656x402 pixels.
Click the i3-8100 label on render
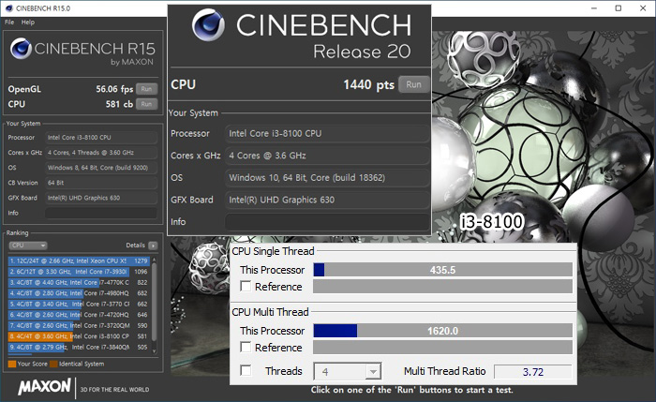[x=492, y=222]
